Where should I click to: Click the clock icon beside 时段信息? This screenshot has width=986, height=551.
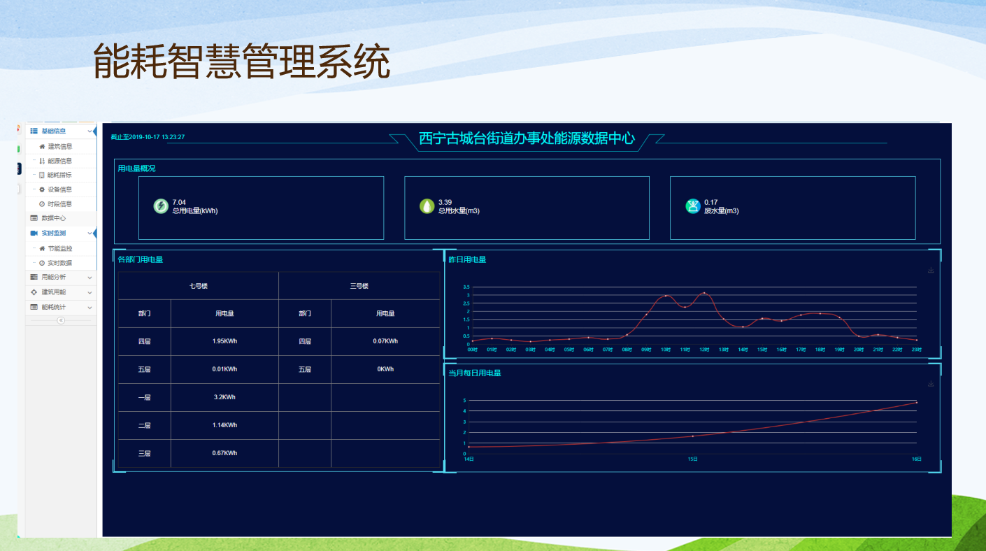tap(42, 204)
